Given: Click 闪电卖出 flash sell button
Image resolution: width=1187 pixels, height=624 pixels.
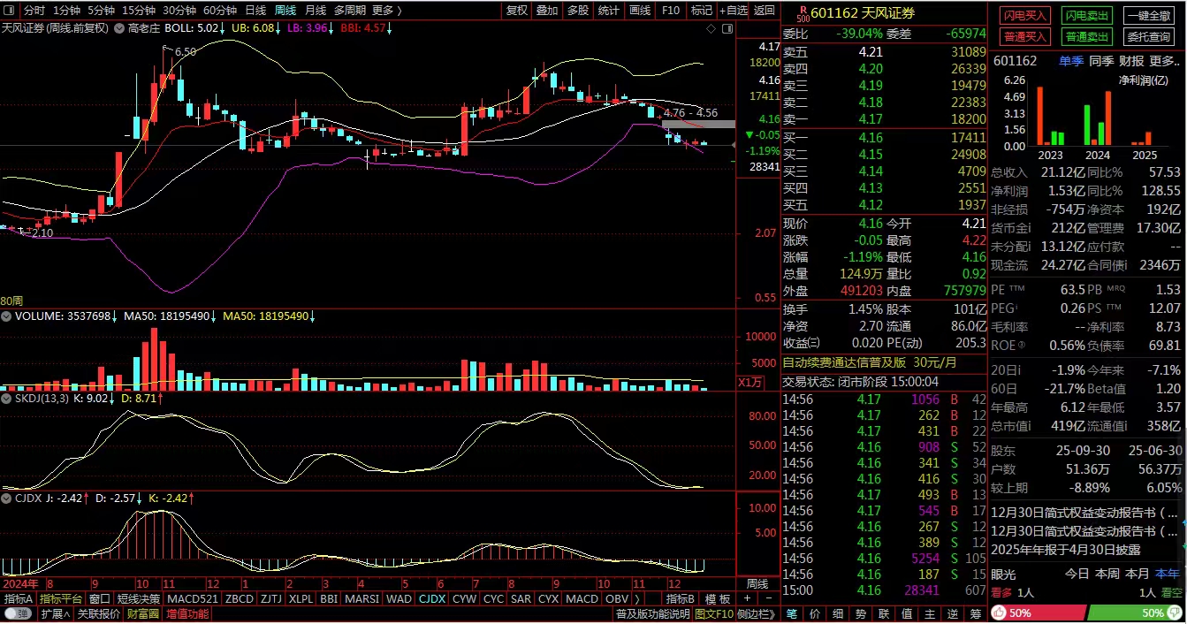Looking at the screenshot, I should (x=1087, y=17).
